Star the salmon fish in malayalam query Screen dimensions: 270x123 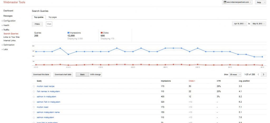tap(34, 102)
